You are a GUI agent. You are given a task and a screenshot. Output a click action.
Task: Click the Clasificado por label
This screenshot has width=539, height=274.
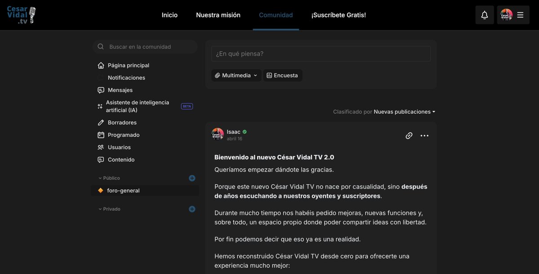pyautogui.click(x=352, y=112)
